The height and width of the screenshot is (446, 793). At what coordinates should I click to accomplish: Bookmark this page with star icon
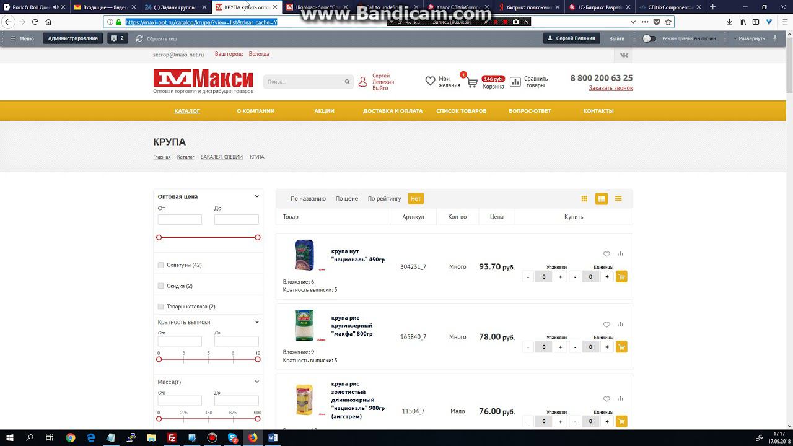point(668,22)
